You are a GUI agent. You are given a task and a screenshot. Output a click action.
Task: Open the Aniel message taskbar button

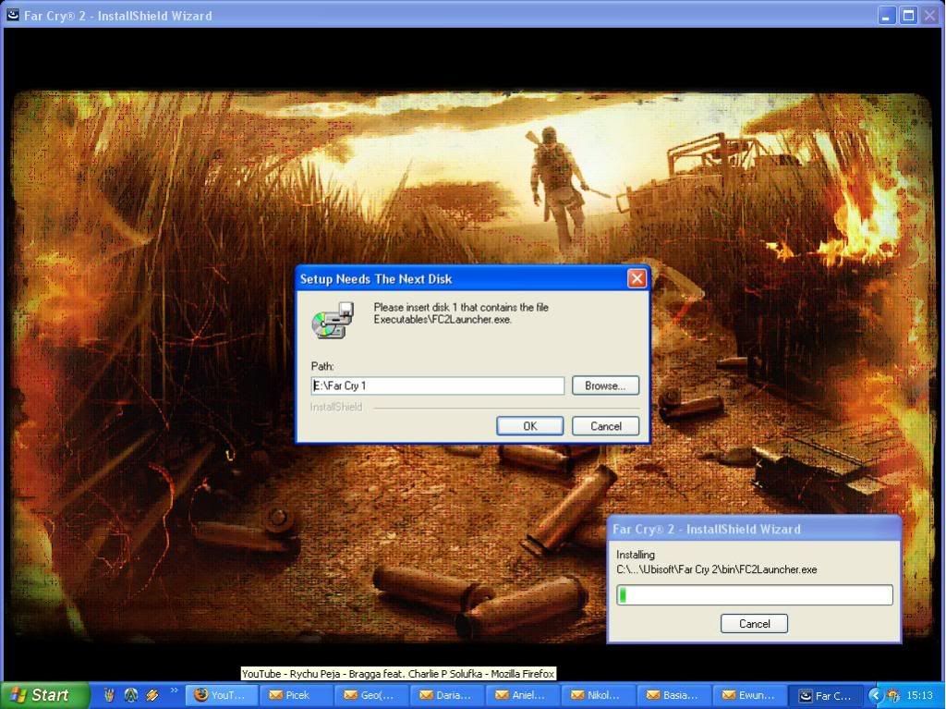pos(523,695)
